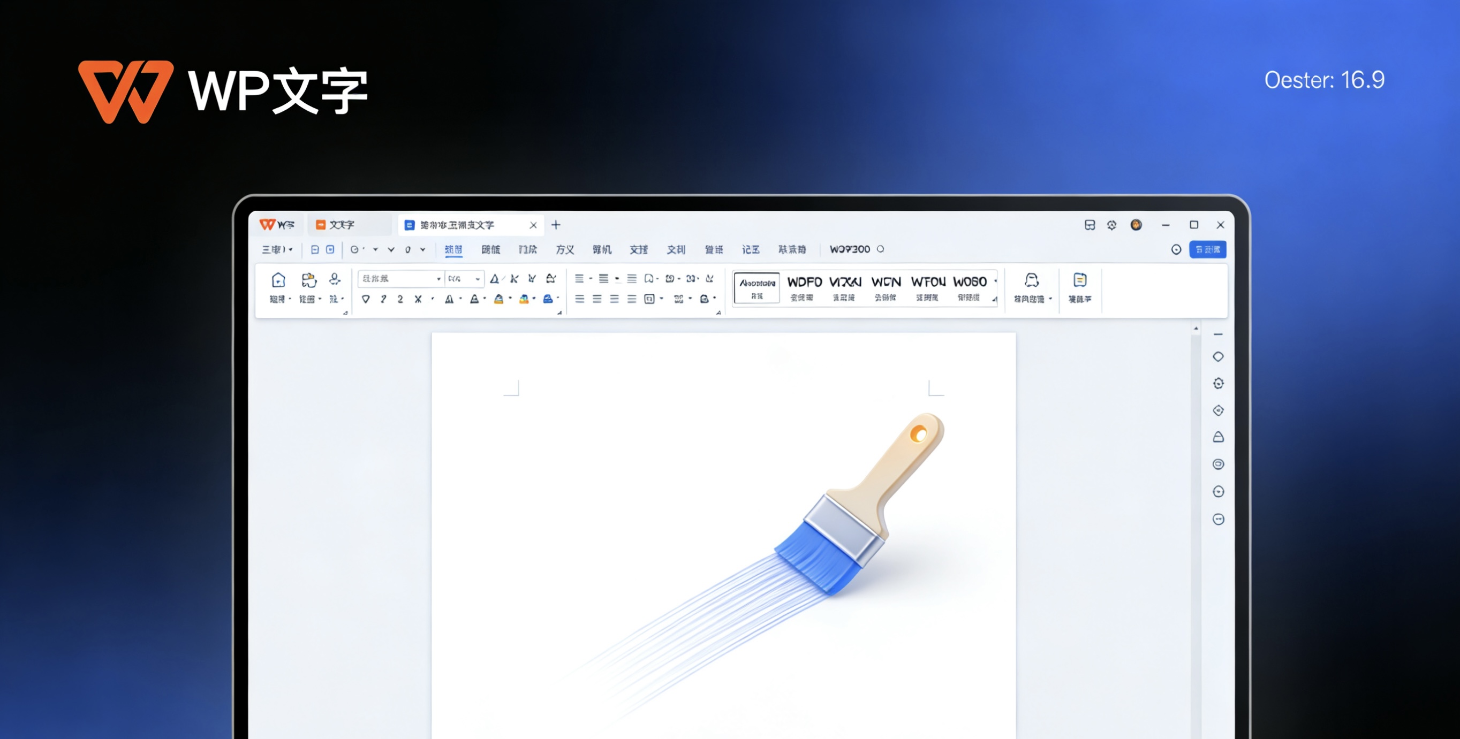
Task: Open the font name combo box dropdown
Action: point(438,279)
